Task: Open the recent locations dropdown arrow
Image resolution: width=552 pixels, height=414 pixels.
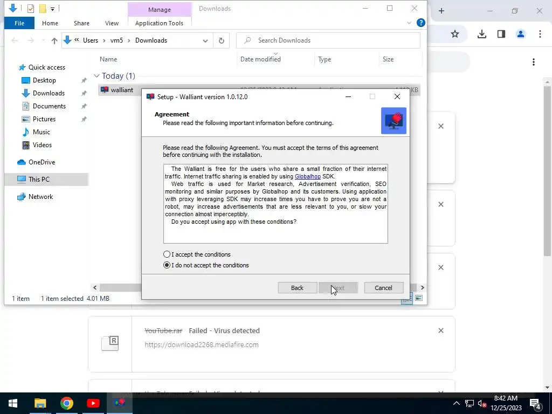Action: click(43, 40)
